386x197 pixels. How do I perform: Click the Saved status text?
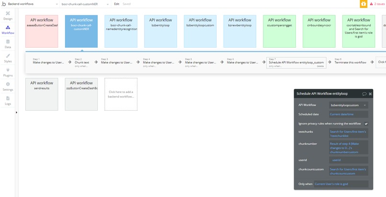coord(126,4)
